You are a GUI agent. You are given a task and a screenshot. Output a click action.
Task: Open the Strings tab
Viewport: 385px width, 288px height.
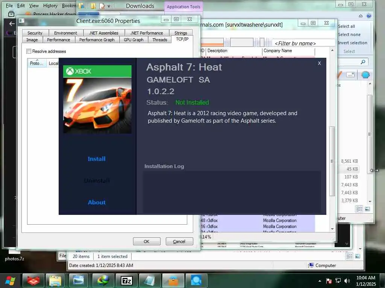click(x=181, y=33)
